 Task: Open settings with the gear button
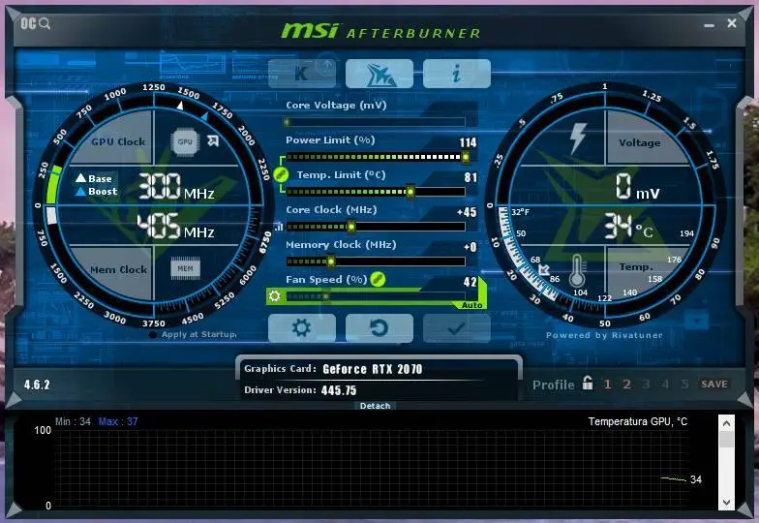pyautogui.click(x=302, y=327)
